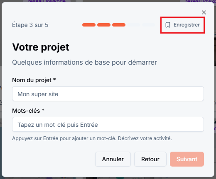
Task: Go back with the Retour button
Action: pyautogui.click(x=150, y=159)
